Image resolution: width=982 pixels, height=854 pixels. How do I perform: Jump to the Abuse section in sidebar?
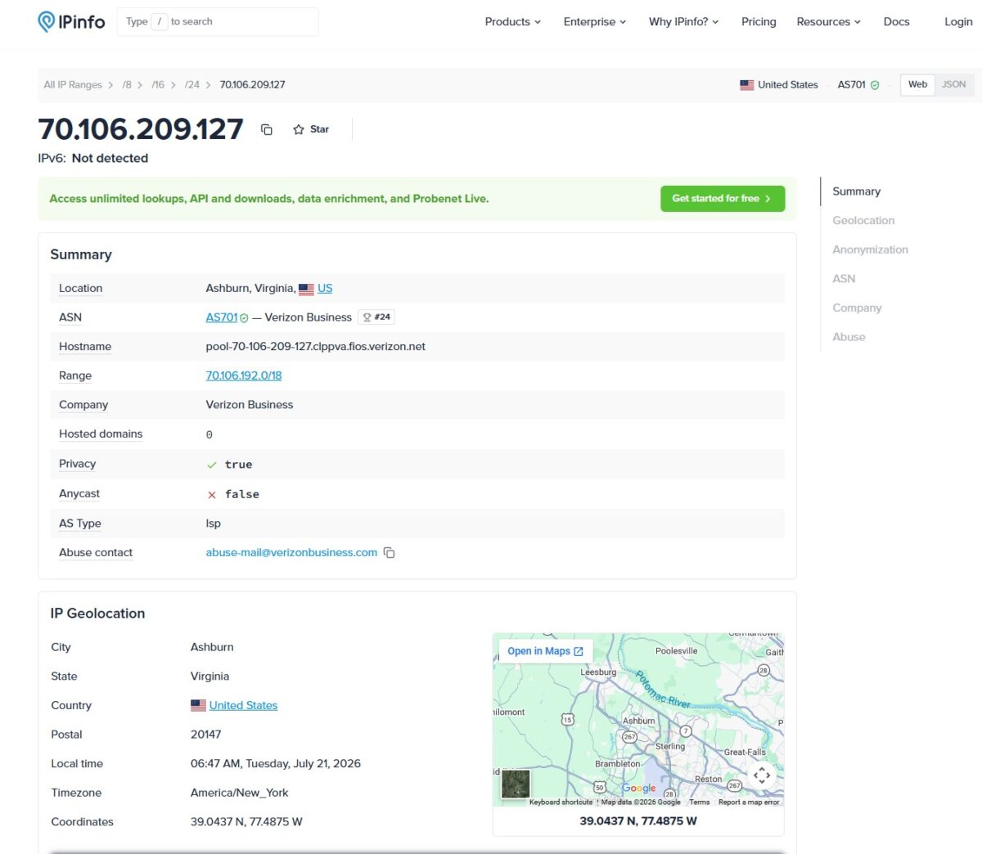pyautogui.click(x=849, y=337)
